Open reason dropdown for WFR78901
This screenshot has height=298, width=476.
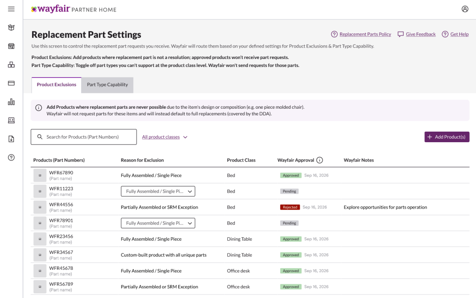click(158, 223)
